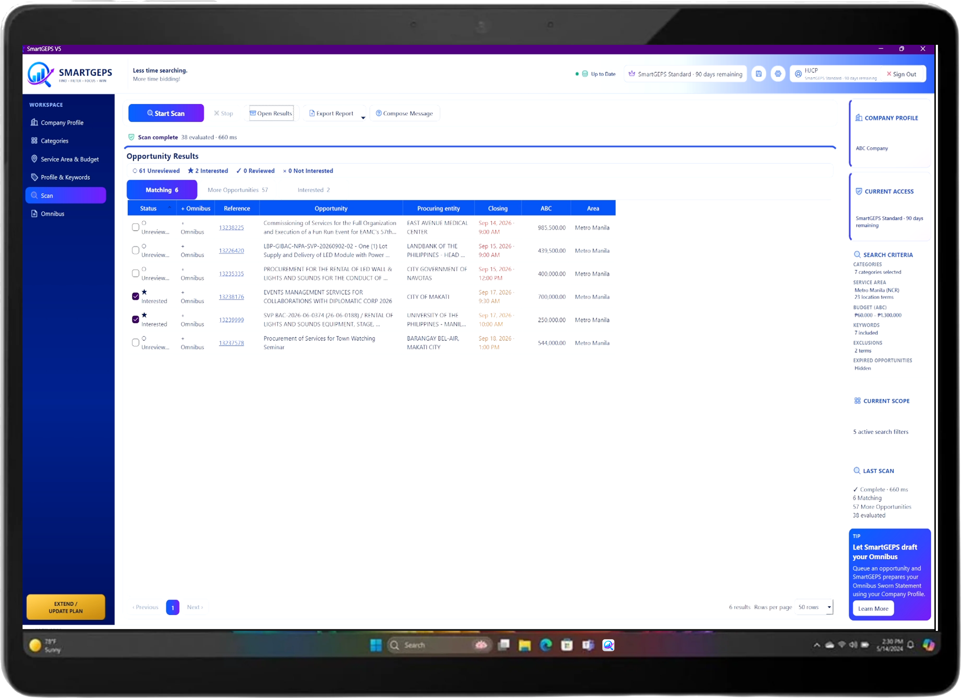
Task: Click Learn More in the tip card
Action: pyautogui.click(x=873, y=609)
